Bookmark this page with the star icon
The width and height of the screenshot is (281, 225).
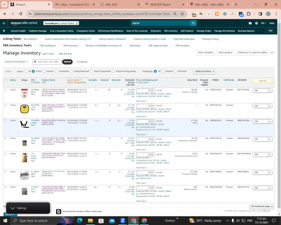pos(182,14)
